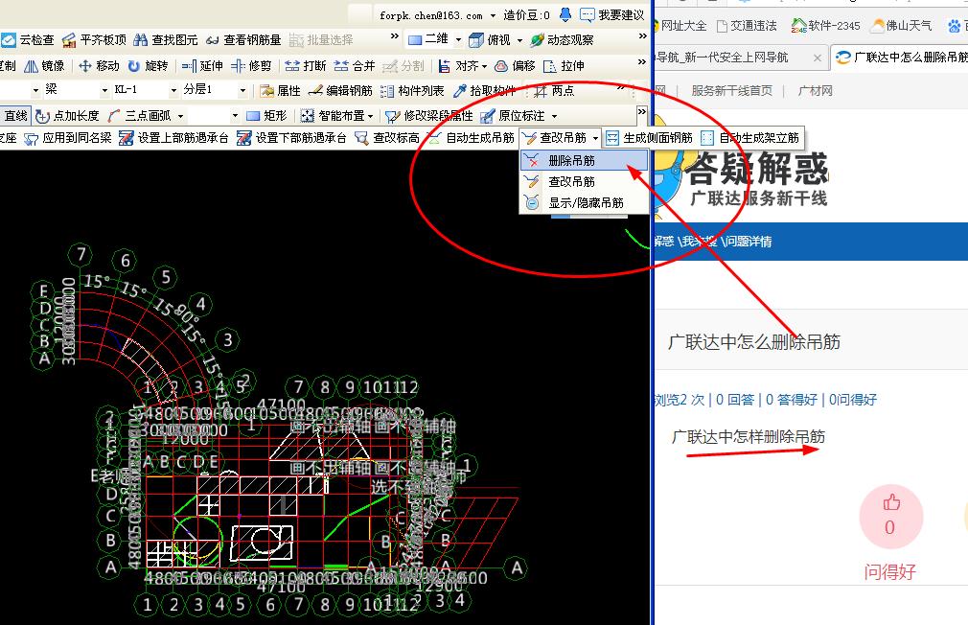Choose 删除吊筋 from the menu
This screenshot has height=625, width=968.
(x=584, y=161)
